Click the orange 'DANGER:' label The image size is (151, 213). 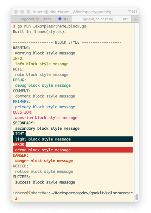click(x=21, y=155)
